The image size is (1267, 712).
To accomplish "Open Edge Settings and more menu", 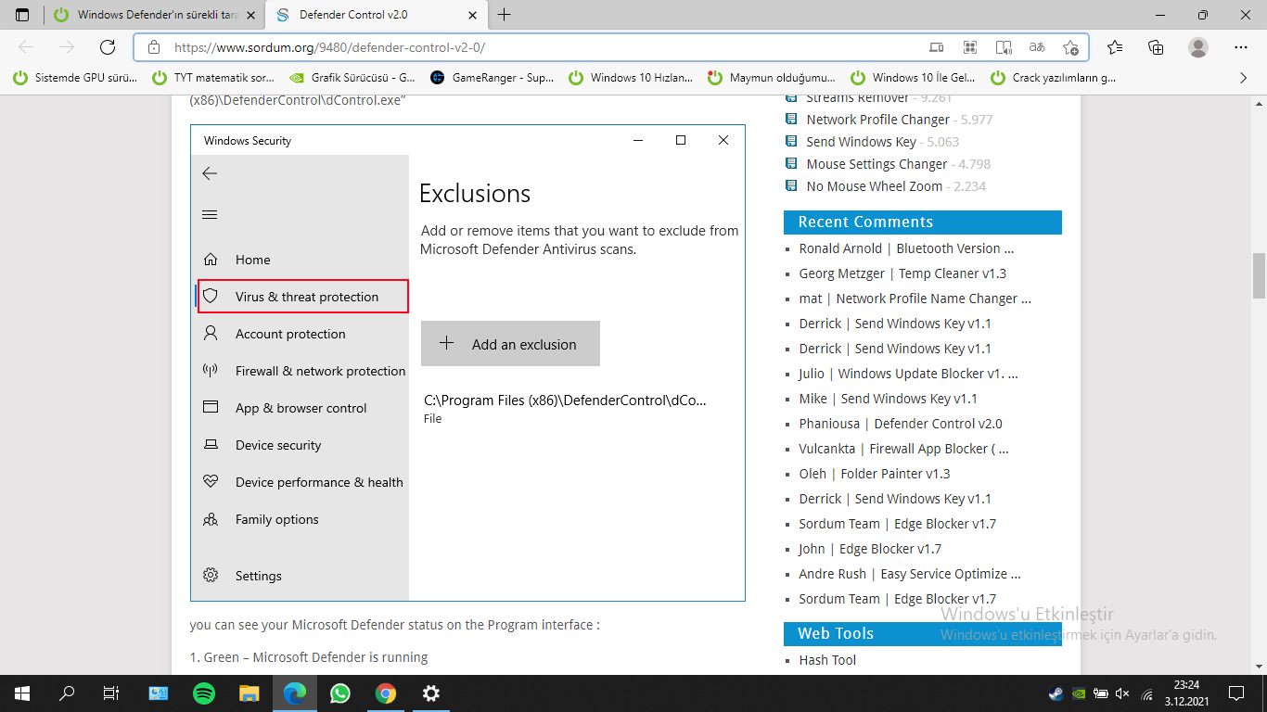I will (x=1242, y=47).
